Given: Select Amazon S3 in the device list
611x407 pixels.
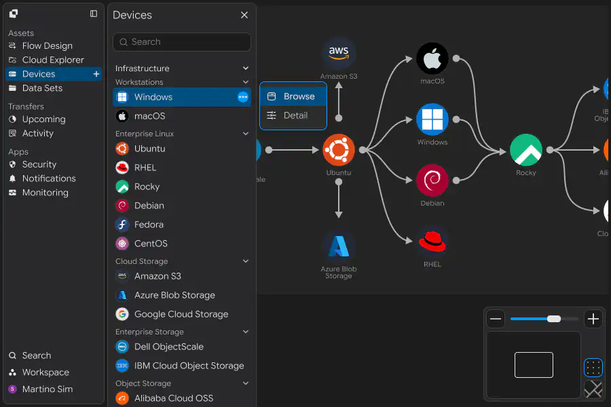Looking at the screenshot, I should 181,276.
